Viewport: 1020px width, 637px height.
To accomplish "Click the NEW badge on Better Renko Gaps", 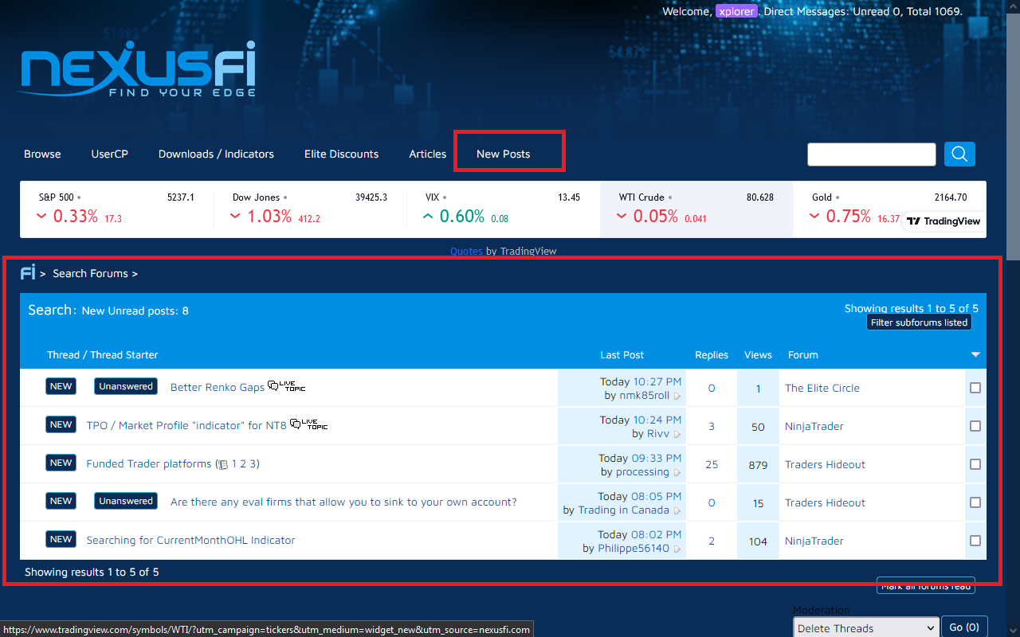I will (61, 386).
